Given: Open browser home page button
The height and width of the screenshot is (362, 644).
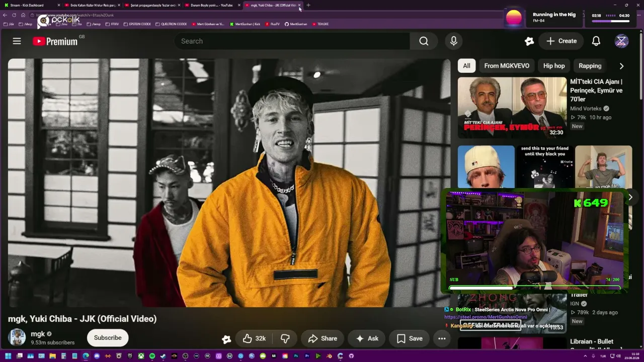Looking at the screenshot, I should coord(23,15).
